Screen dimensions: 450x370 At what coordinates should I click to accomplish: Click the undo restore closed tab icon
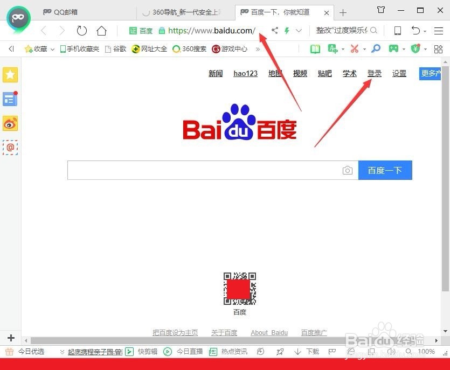point(416,30)
